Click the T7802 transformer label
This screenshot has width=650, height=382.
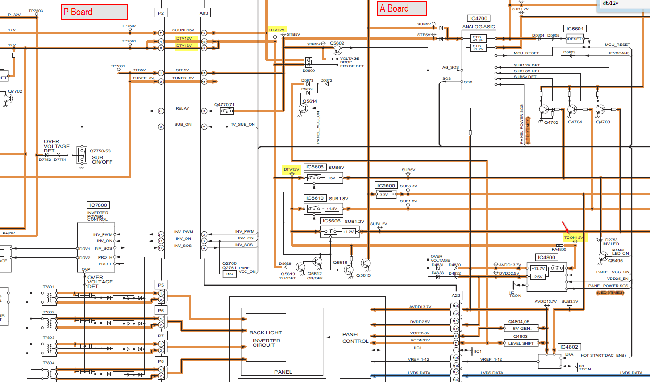click(x=49, y=312)
